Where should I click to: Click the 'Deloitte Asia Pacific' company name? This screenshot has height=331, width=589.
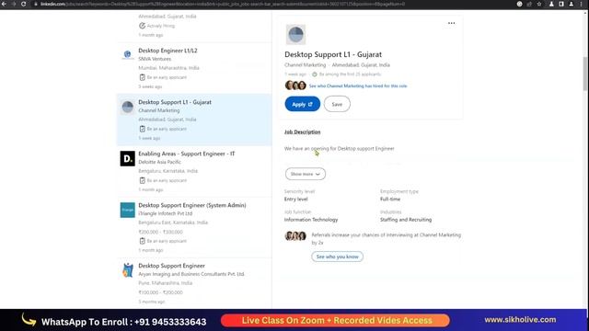tap(159, 162)
